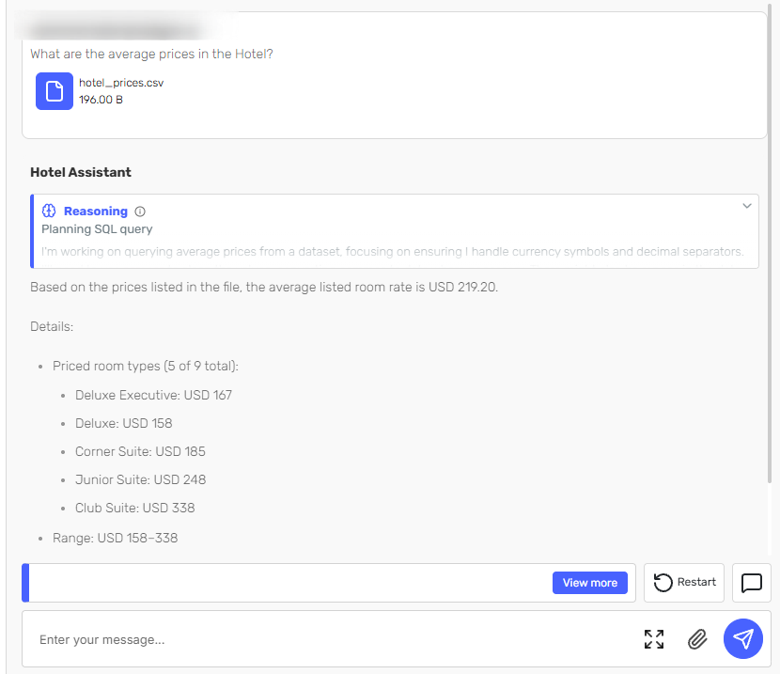Open the chat bubble feedback icon
The height and width of the screenshot is (674, 780).
point(751,583)
